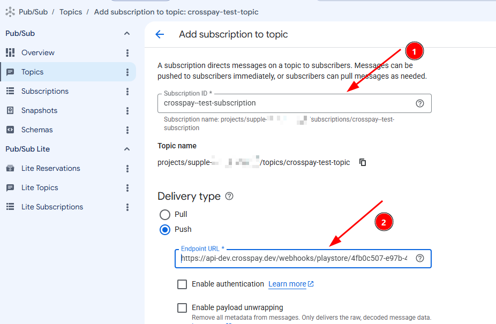Open Lite Reservations in the sidebar

pos(50,168)
